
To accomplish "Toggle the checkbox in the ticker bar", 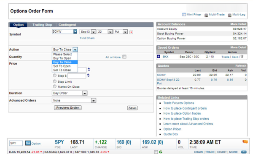I will coord(156,152).
